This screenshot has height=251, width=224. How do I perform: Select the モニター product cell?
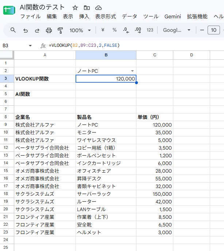coord(106,132)
